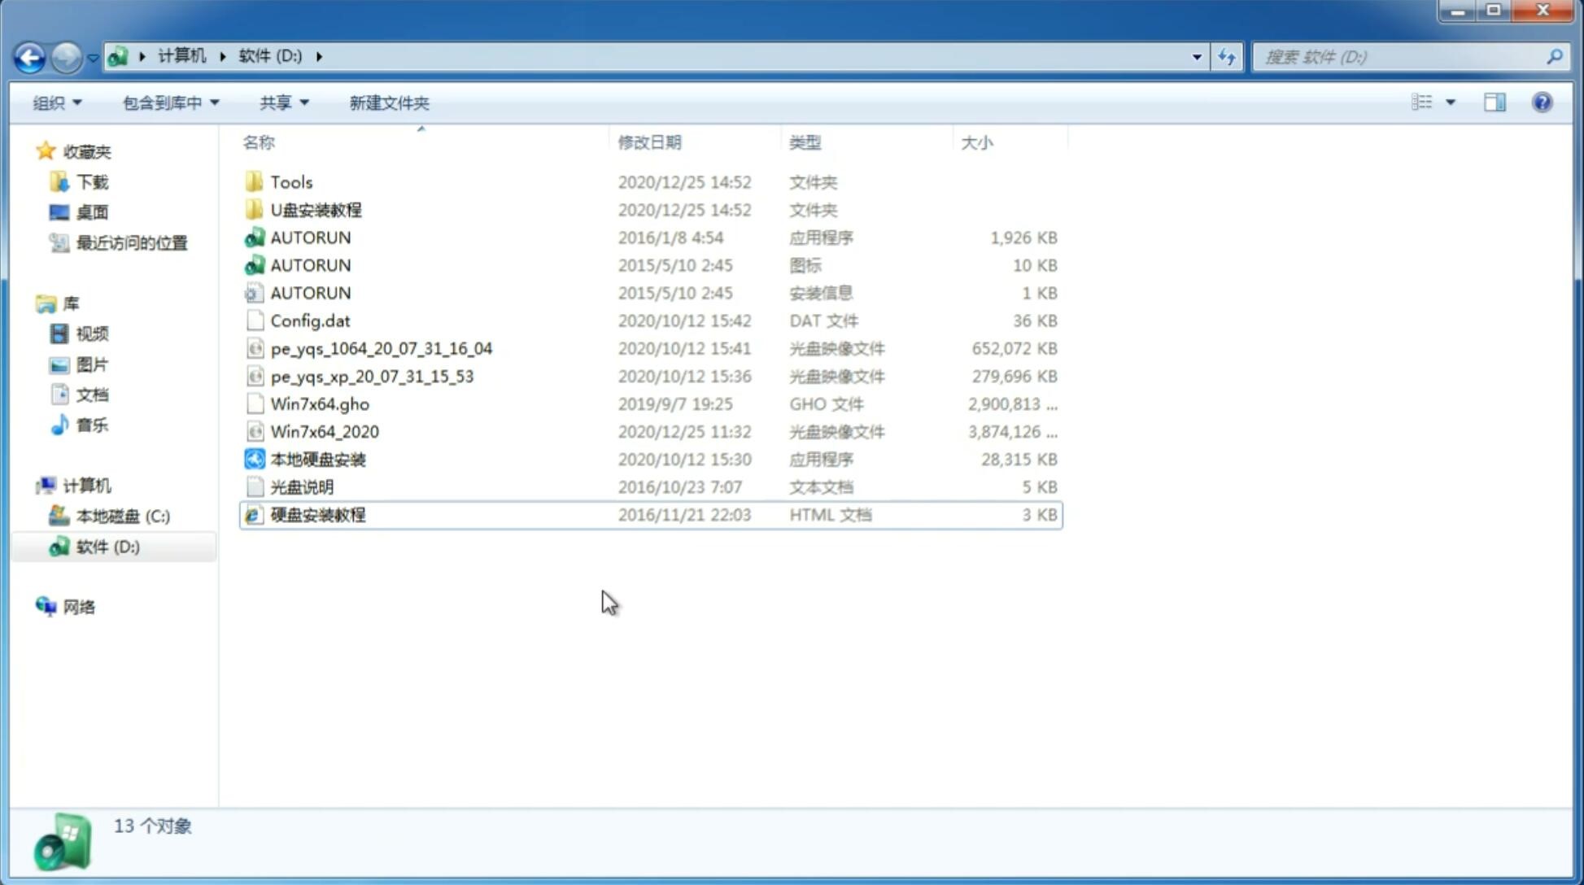This screenshot has width=1584, height=885.
Task: Toggle the 包含到库中 option
Action: [168, 102]
